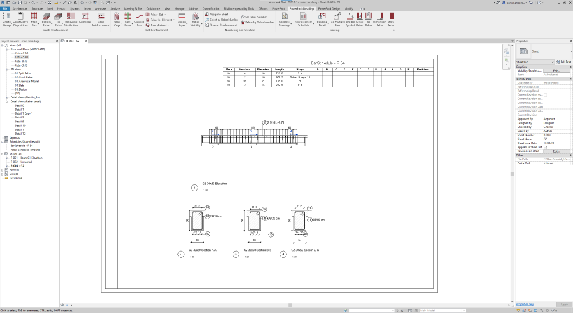Switch to the Structure ribbon tab

coord(37,8)
